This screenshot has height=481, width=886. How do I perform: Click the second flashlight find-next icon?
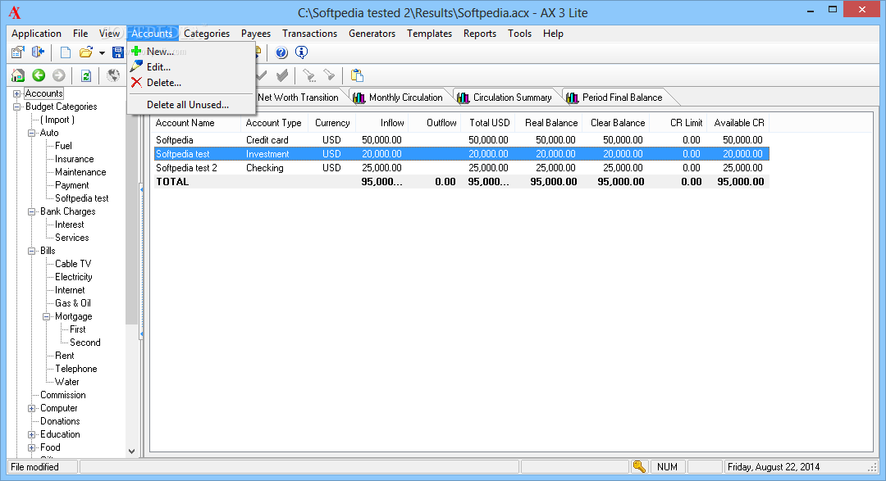click(329, 75)
